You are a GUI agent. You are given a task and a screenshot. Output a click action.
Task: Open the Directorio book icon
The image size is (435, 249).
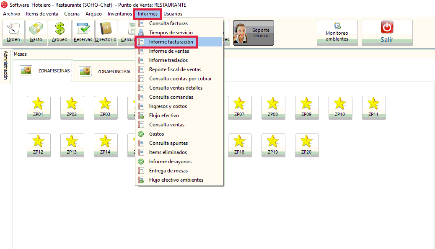click(x=106, y=32)
